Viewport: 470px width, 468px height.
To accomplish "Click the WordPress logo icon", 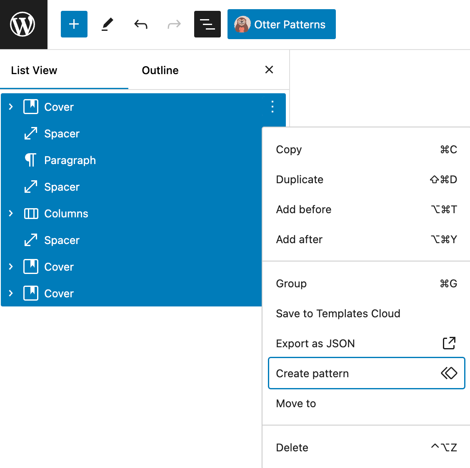I will (x=23, y=25).
